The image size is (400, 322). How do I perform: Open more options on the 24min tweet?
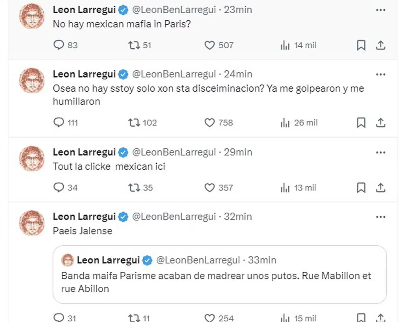pos(381,74)
